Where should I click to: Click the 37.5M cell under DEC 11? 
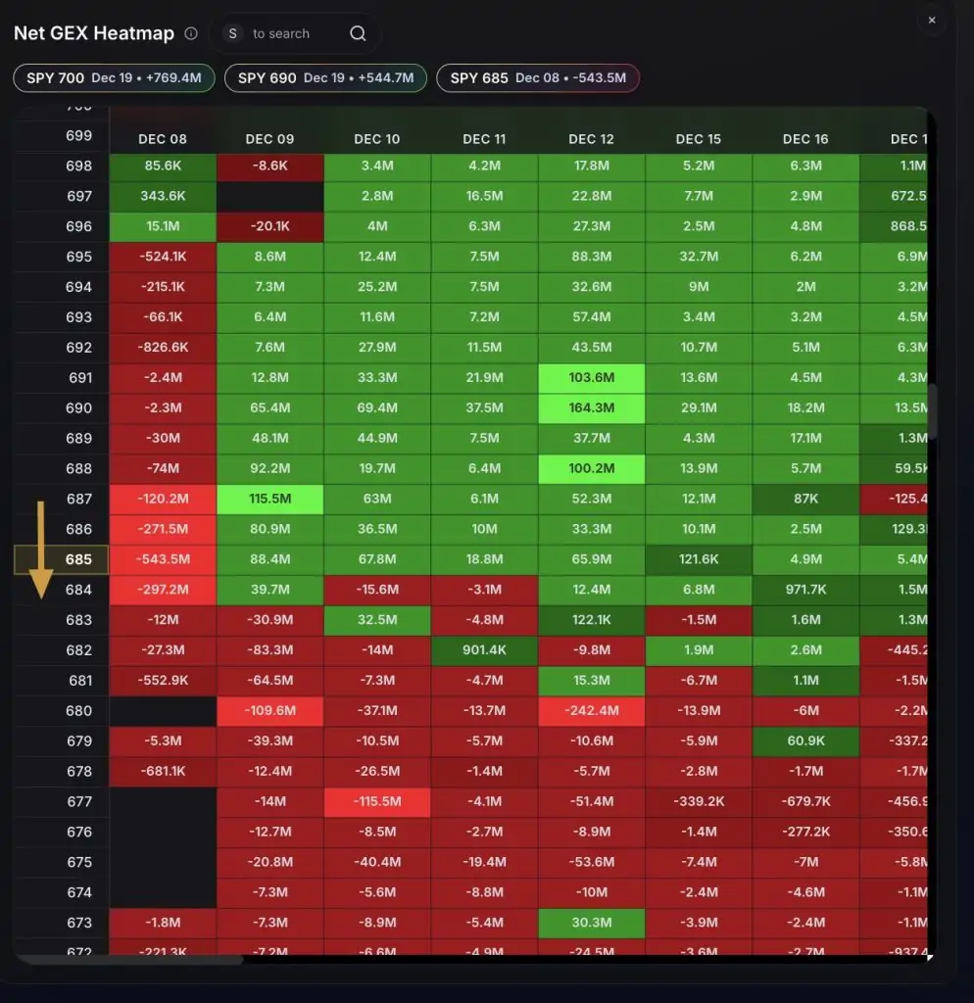click(484, 407)
